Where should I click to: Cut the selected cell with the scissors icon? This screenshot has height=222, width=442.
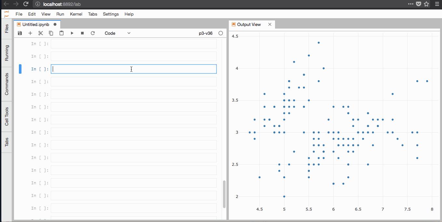(x=40, y=33)
